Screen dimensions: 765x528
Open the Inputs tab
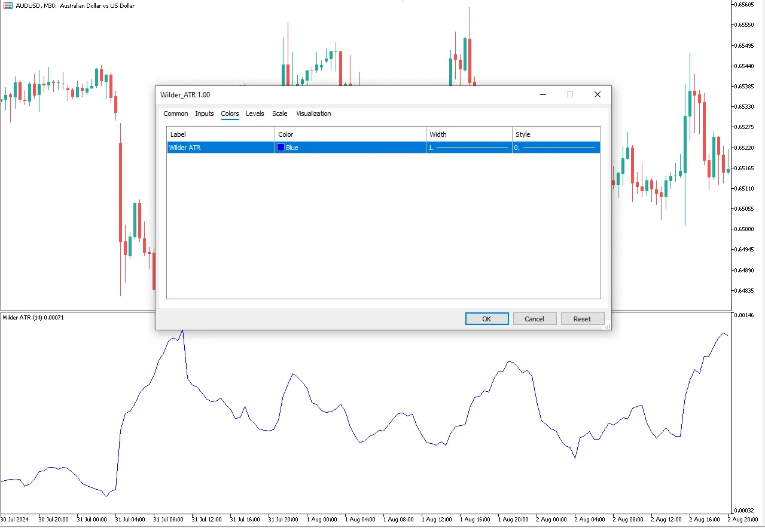[204, 113]
